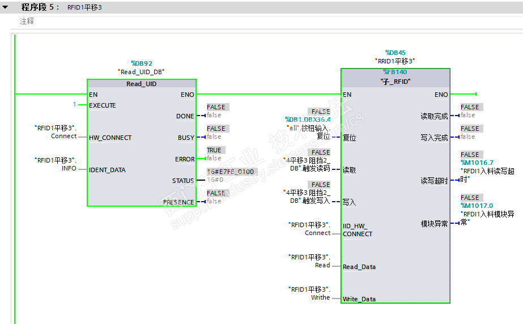Click the 模块异常 output pin
The height and width of the screenshot is (324, 523).
point(434,224)
